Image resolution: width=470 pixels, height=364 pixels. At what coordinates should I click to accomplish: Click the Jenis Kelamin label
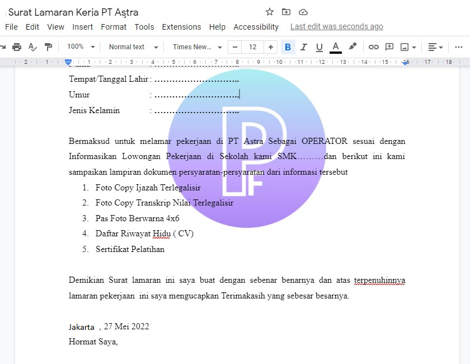tap(94, 110)
